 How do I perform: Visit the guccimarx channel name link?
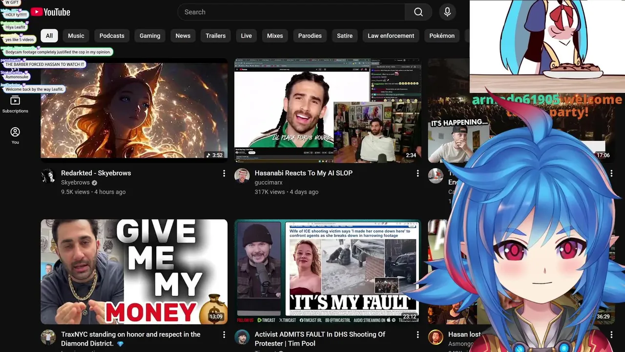(x=269, y=183)
